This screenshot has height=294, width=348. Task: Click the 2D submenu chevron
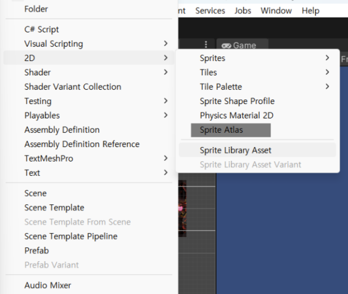(x=166, y=58)
